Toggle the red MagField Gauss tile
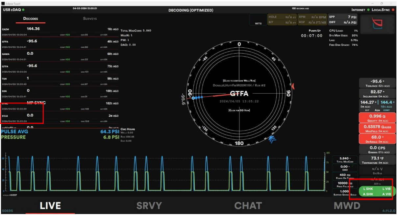The image size is (397, 215). coord(377,128)
